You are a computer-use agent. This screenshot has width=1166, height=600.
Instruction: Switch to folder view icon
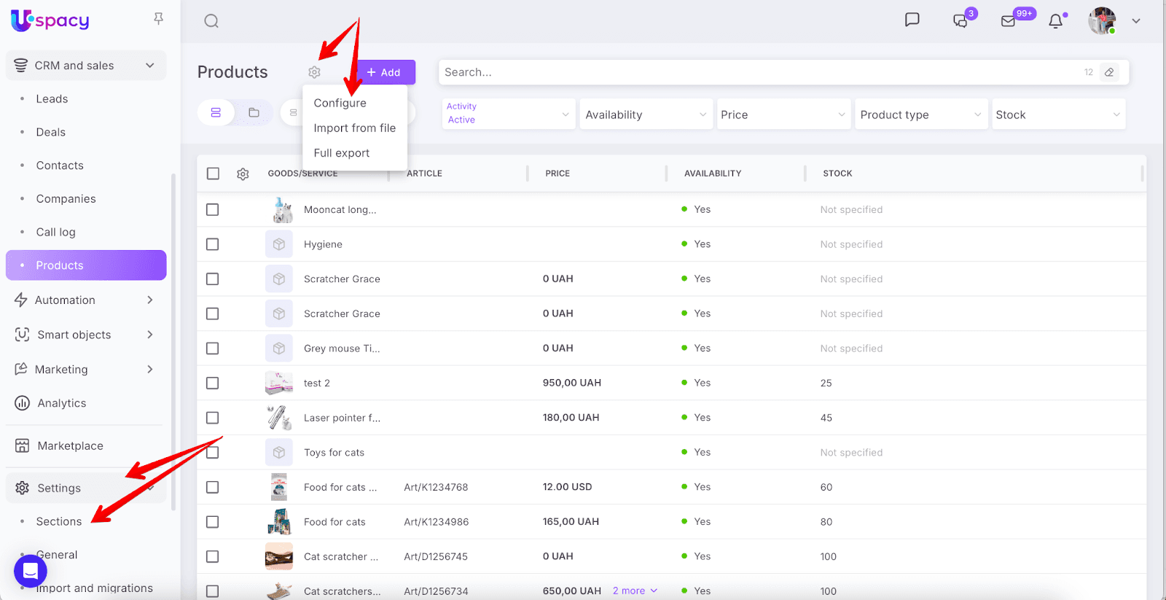[254, 113]
